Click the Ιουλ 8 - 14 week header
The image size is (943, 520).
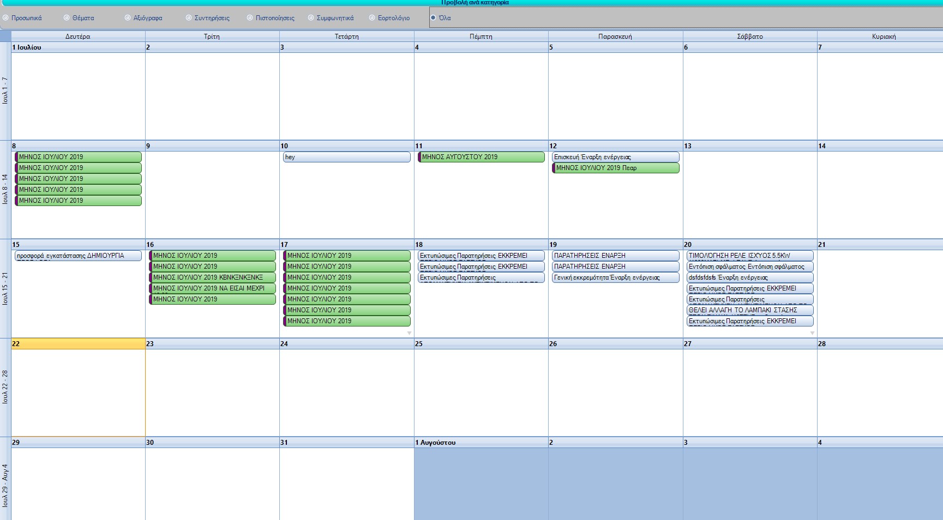coord(5,189)
